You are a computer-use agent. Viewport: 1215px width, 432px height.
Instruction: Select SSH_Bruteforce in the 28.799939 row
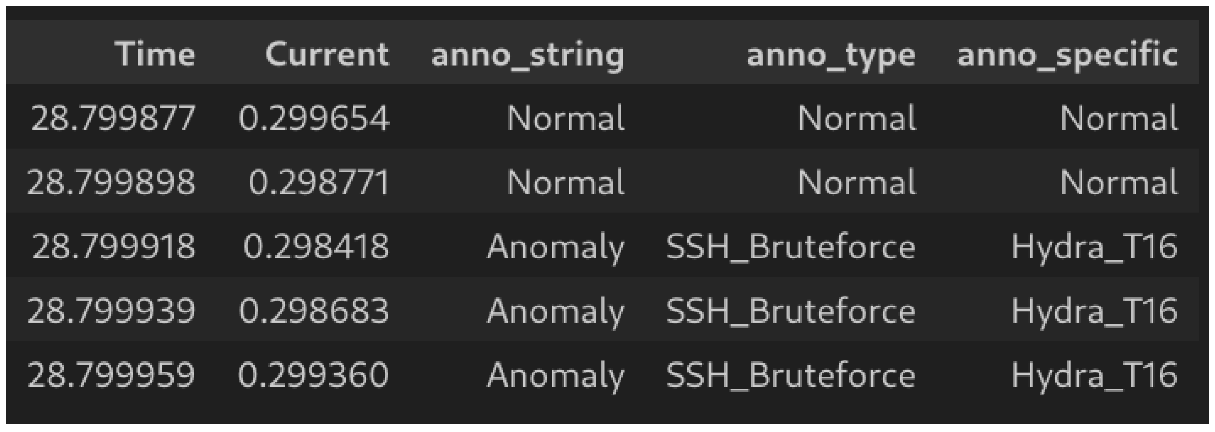pyautogui.click(x=790, y=310)
